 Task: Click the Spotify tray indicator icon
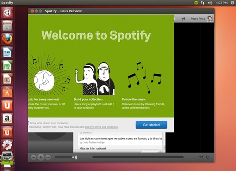click(196, 3)
